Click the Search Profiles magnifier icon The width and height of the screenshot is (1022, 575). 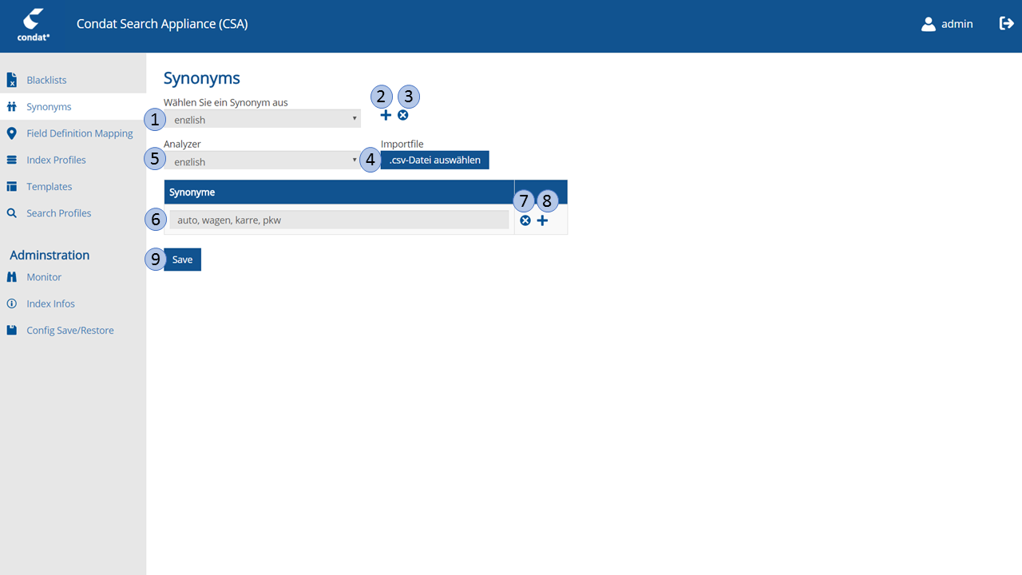pos(11,212)
